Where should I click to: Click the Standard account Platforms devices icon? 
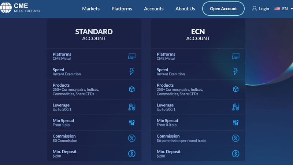tap(132, 56)
